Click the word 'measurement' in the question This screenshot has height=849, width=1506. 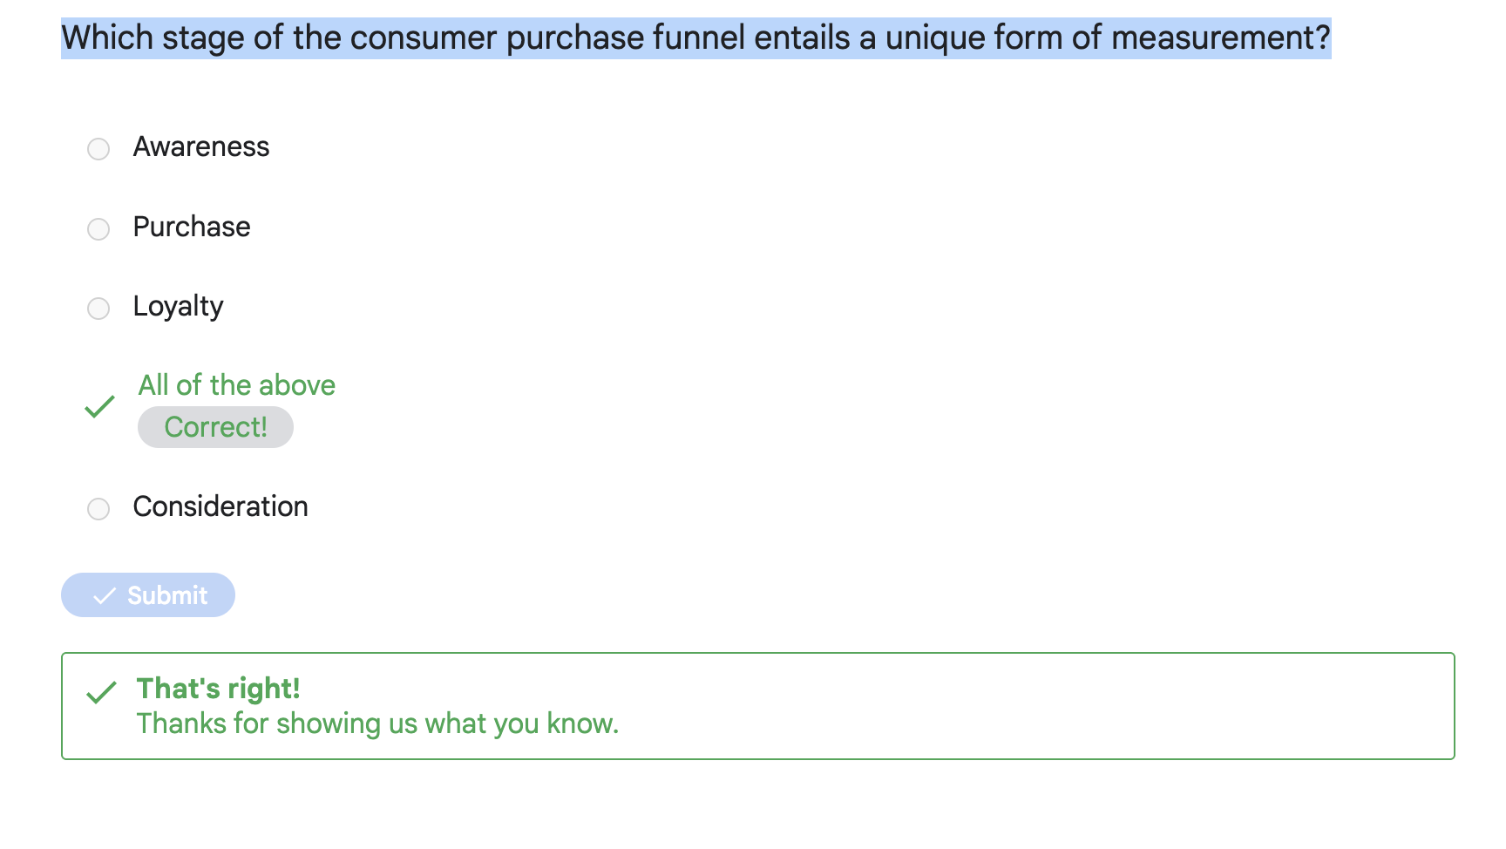point(1213,38)
